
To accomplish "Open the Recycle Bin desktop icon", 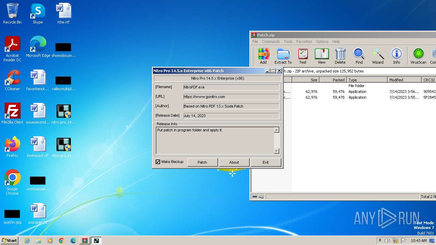I will [x=12, y=14].
